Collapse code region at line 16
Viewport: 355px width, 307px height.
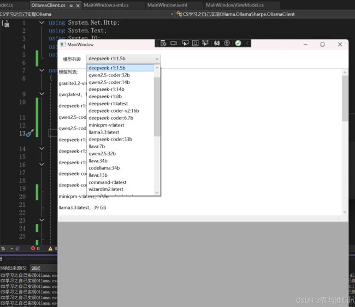[x=42, y=164]
